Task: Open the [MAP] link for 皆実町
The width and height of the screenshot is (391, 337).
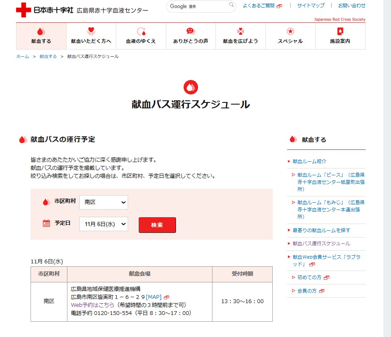Action: tap(154, 297)
